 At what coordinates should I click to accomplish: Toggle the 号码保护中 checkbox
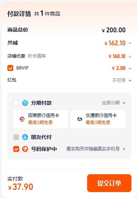click(x=16, y=149)
